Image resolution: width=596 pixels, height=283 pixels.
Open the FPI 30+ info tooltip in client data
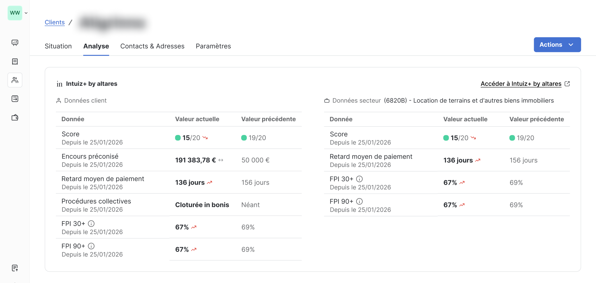92,224
